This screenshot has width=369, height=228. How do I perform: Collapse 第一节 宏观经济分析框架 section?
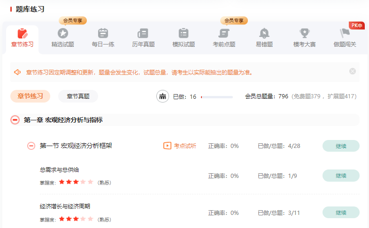[31, 146]
